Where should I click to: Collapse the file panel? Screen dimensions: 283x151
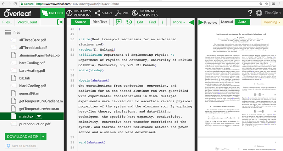tap(60, 22)
